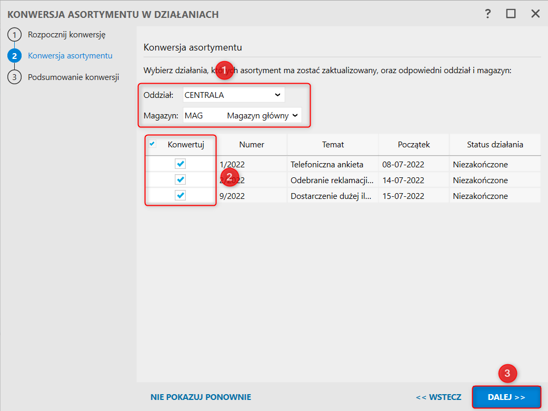Open the Oddział dropdown showing CENTRALA
This screenshot has width=548, height=411.
(233, 95)
